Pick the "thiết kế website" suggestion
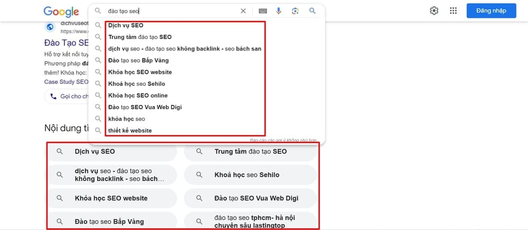Screen dimensions: 528x230 (130, 130)
